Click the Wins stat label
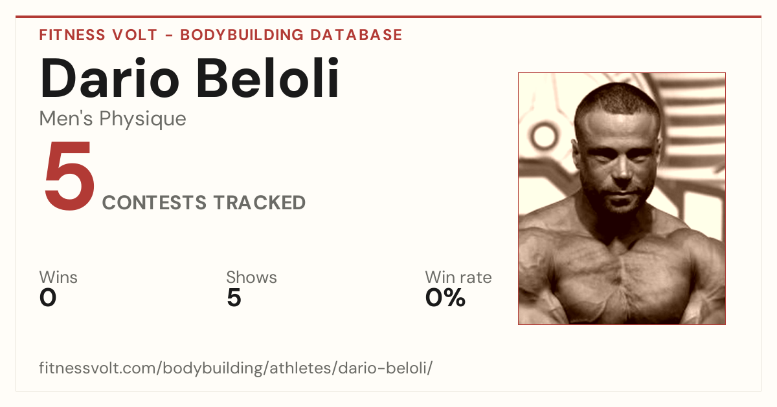777x407 pixels. [58, 277]
